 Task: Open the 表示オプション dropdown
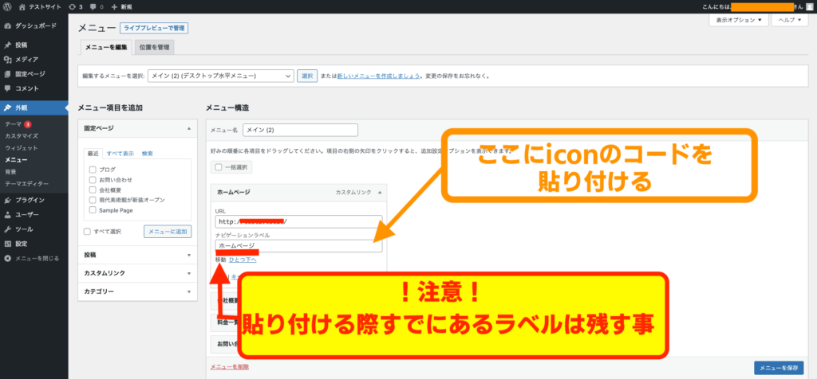[739, 20]
